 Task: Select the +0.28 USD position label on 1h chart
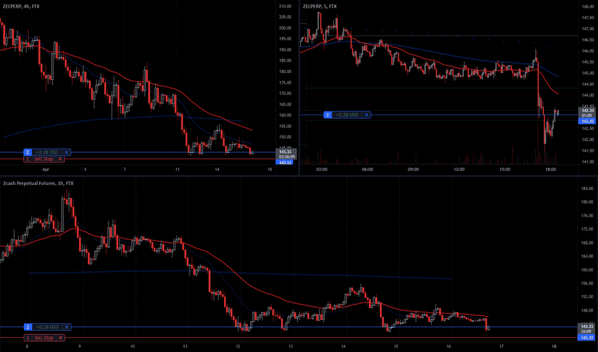coord(47,327)
